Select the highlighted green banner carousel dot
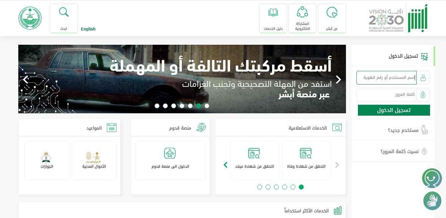Image resolution: width=446 pixels, height=218 pixels. tap(198, 106)
